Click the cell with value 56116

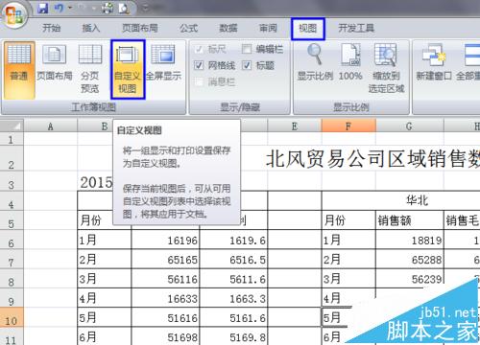point(165,279)
